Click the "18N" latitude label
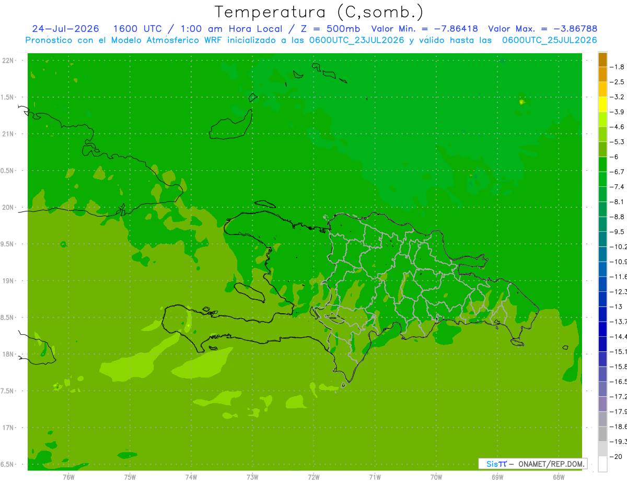Viewport: 627px width, 484px height. click(8, 355)
